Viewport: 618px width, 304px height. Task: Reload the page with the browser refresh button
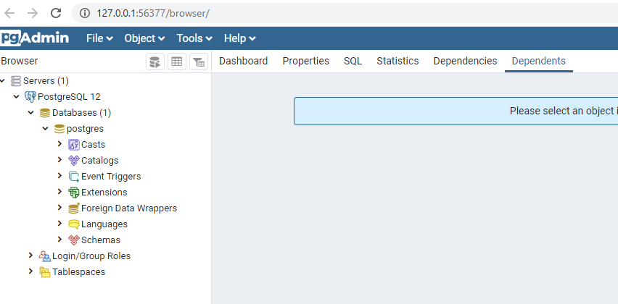click(x=56, y=13)
